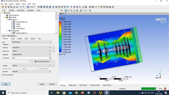Viewport: 169px width, 95px height.
Task: Insert a Particle Track via its toolbar icon
Action: click(47, 7)
